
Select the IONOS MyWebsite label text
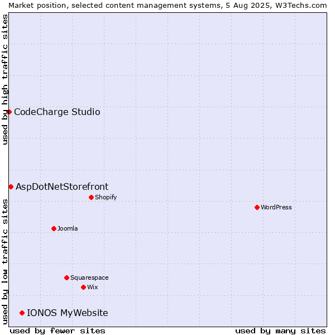68,313
